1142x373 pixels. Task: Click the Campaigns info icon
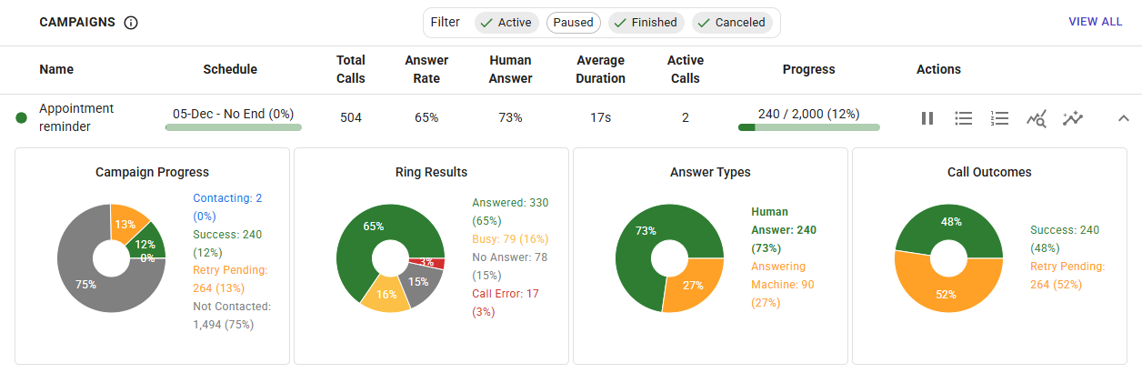[x=131, y=23]
